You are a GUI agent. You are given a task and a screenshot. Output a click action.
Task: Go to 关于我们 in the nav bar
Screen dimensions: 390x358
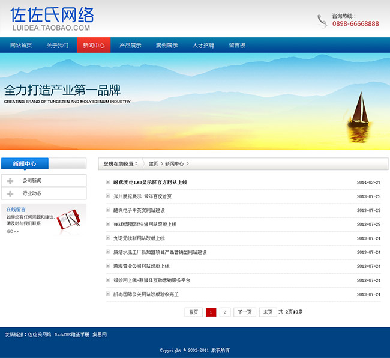[57, 45]
